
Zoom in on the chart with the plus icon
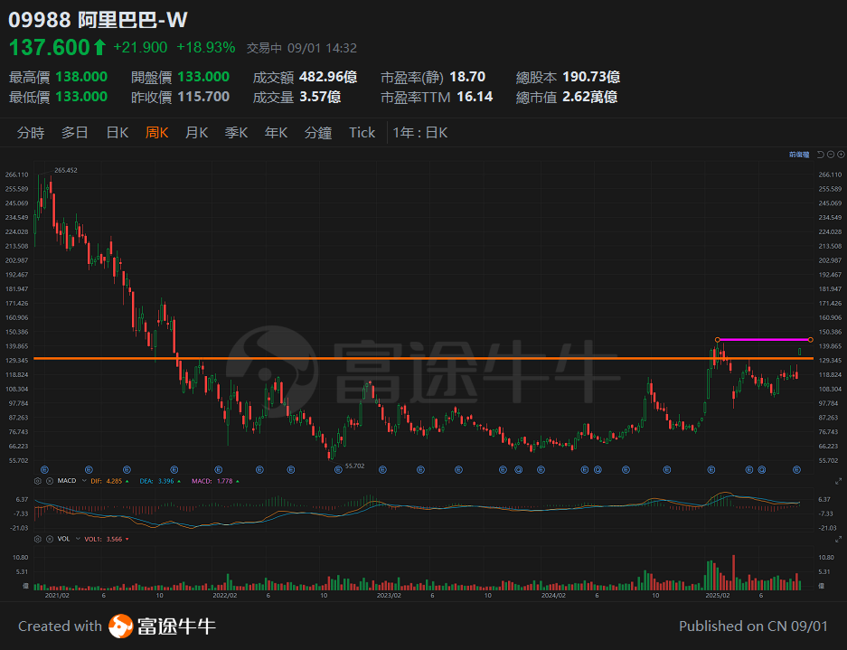(x=841, y=155)
